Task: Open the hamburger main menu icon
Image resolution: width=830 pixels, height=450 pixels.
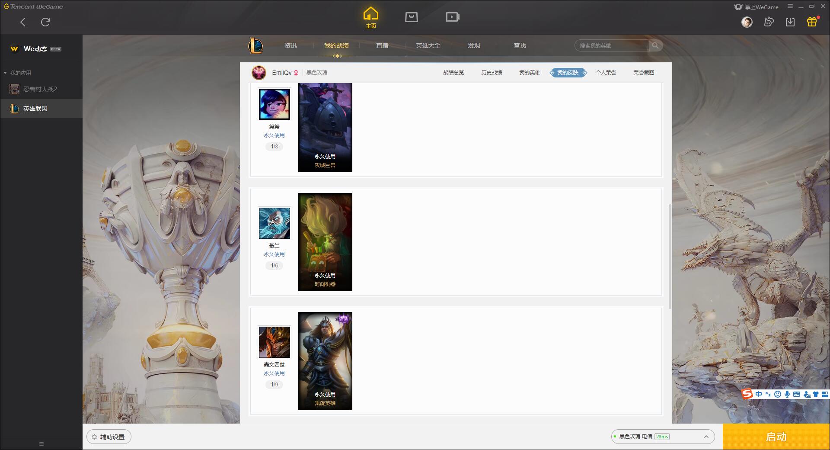Action: click(x=790, y=6)
